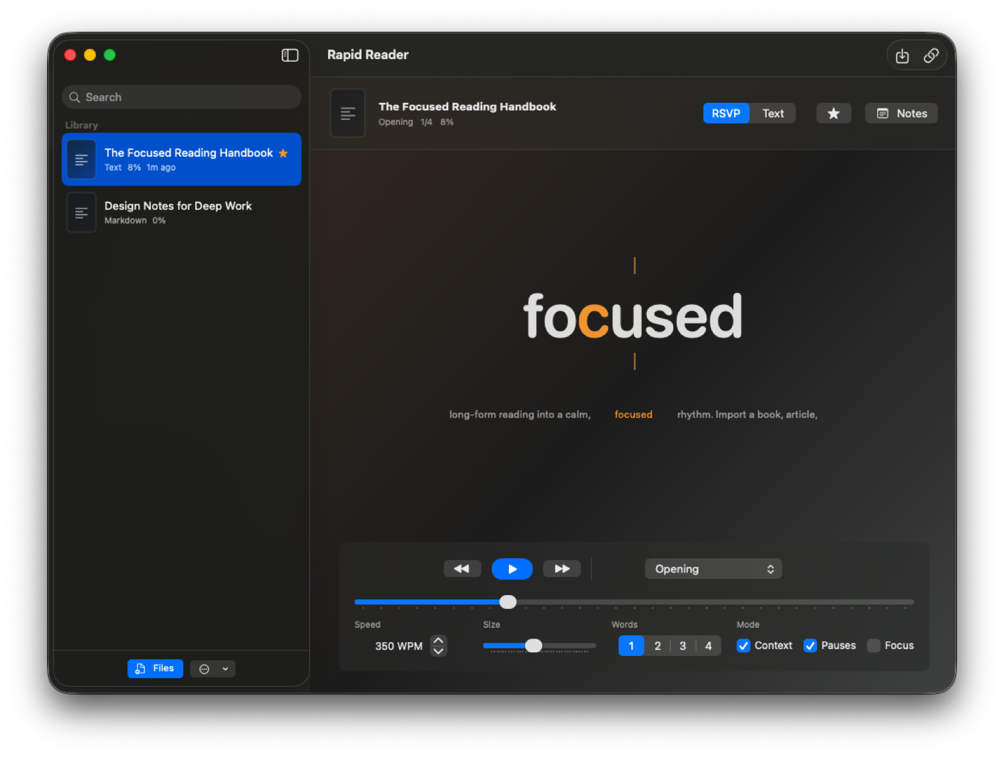Open the Notes panel
Image resolution: width=1004 pixels, height=757 pixels.
pos(901,114)
